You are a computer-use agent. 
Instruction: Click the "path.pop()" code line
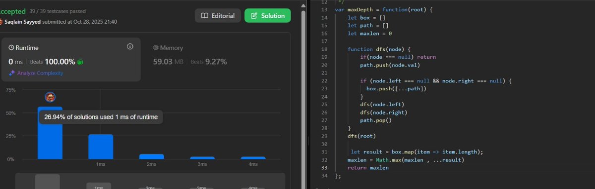pyautogui.click(x=376, y=120)
